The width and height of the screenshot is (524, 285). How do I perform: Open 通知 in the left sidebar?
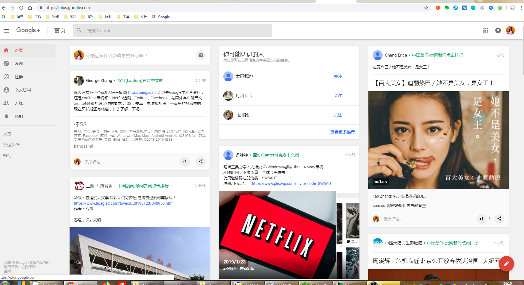[x=28, y=116]
